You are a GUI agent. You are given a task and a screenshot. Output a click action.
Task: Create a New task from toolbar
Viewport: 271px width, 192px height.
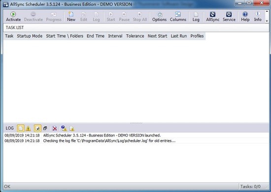pos(71,17)
